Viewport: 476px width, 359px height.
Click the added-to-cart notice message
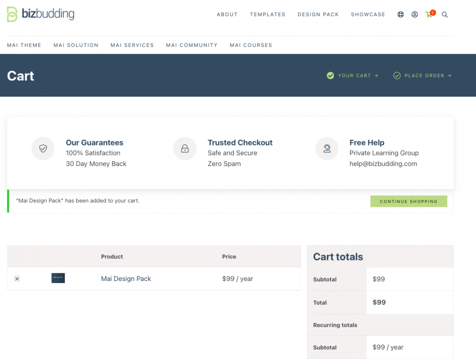point(78,201)
